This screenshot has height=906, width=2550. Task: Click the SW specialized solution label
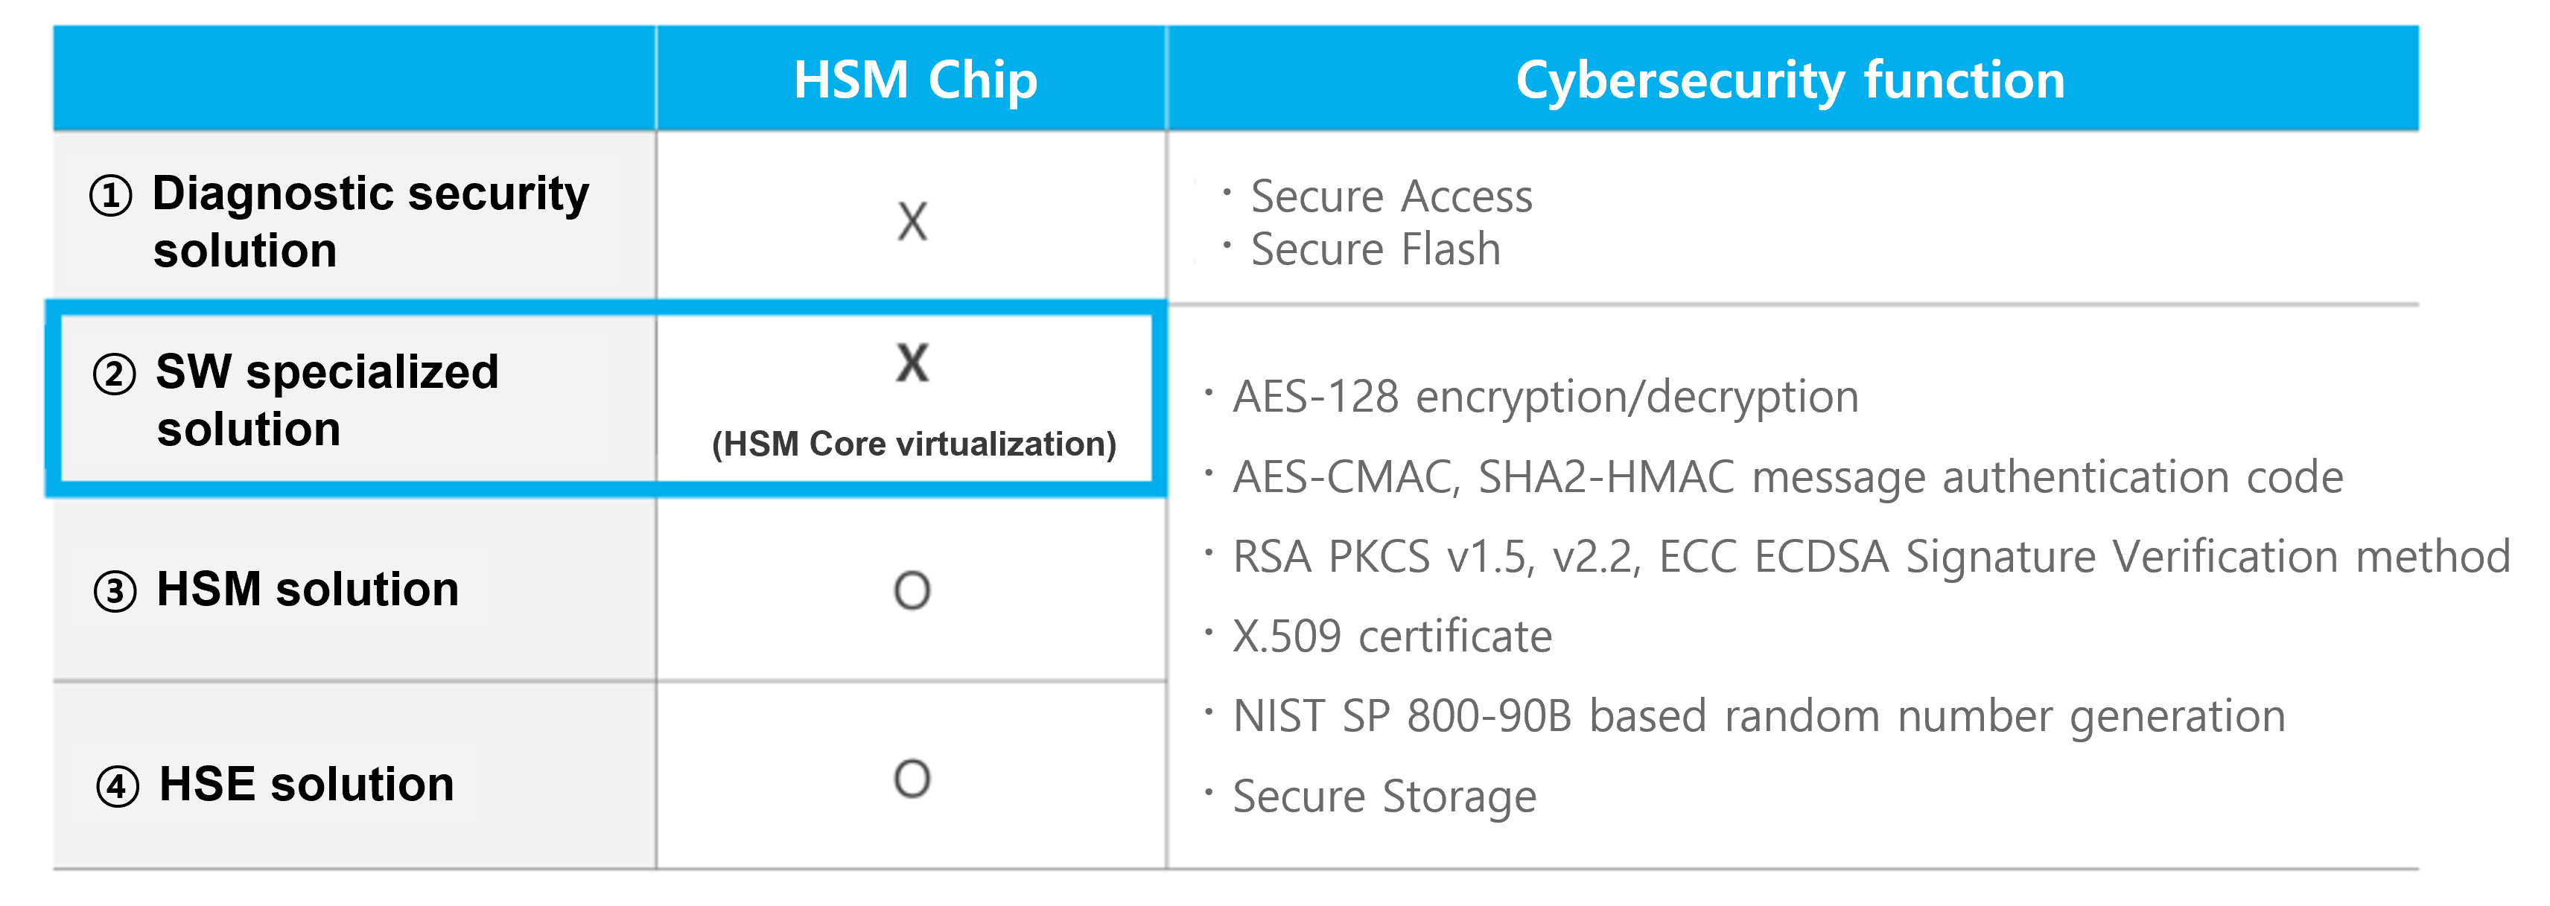coord(327,400)
